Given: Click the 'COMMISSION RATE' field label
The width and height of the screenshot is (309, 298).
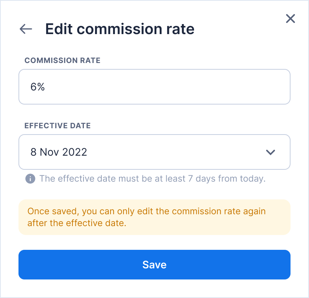Looking at the screenshot, I should pos(62,60).
